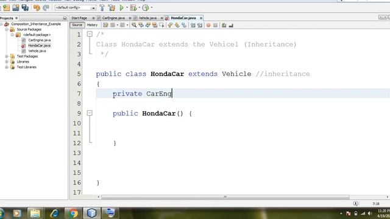Jump to Previous Bookmark icon
The image size is (390, 219).
point(171,25)
